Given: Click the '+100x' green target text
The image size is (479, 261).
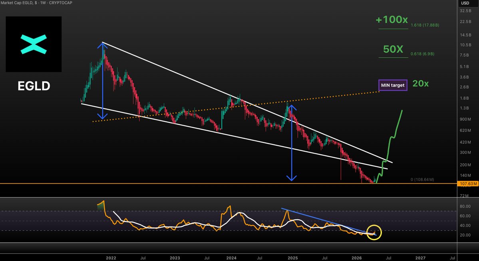Looking at the screenshot, I should pos(392,20).
